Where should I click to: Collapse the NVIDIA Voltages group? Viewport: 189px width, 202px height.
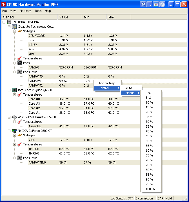coord(14,135)
